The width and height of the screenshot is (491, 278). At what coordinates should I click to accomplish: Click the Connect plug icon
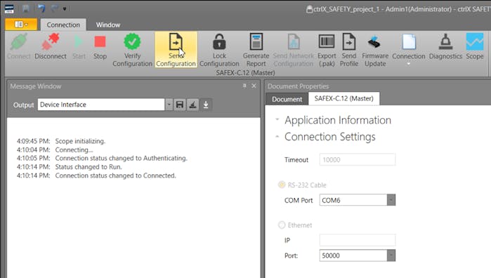18,42
